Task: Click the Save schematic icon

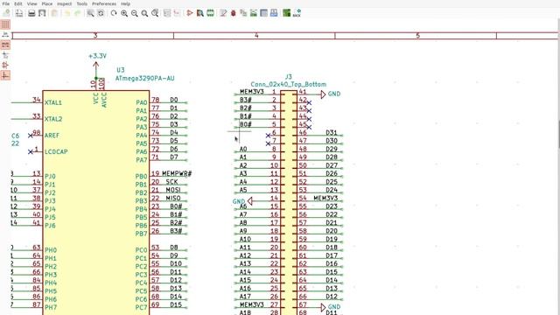Action: (x=6, y=13)
